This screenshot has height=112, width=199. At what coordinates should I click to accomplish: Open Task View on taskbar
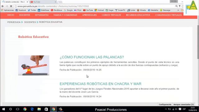pos(17,109)
